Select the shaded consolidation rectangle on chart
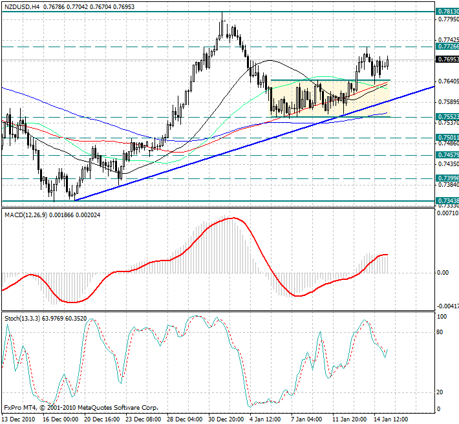This screenshot has width=459, height=424. point(330,99)
